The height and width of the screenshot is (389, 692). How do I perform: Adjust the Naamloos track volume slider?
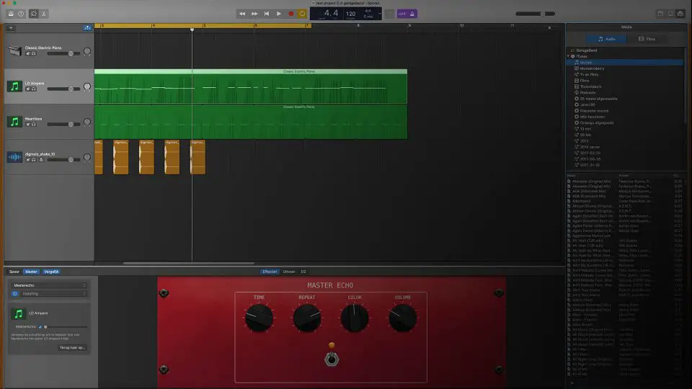click(x=63, y=125)
